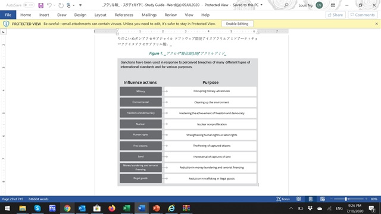Open Firefox from taskbar
The image size is (381, 214).
112,208
